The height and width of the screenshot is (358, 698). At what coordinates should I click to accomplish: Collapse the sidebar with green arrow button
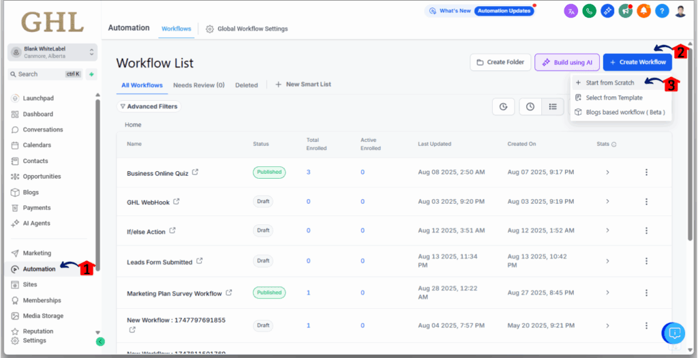tap(100, 342)
